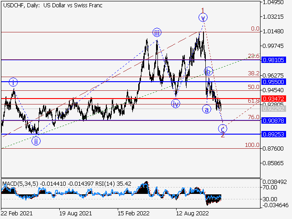The height and width of the screenshot is (219, 292).
Task: Click price axis value 0.99745
Action: (273, 46)
